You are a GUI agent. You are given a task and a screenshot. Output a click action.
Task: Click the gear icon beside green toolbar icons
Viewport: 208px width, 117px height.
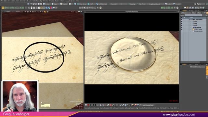coord(177,8)
